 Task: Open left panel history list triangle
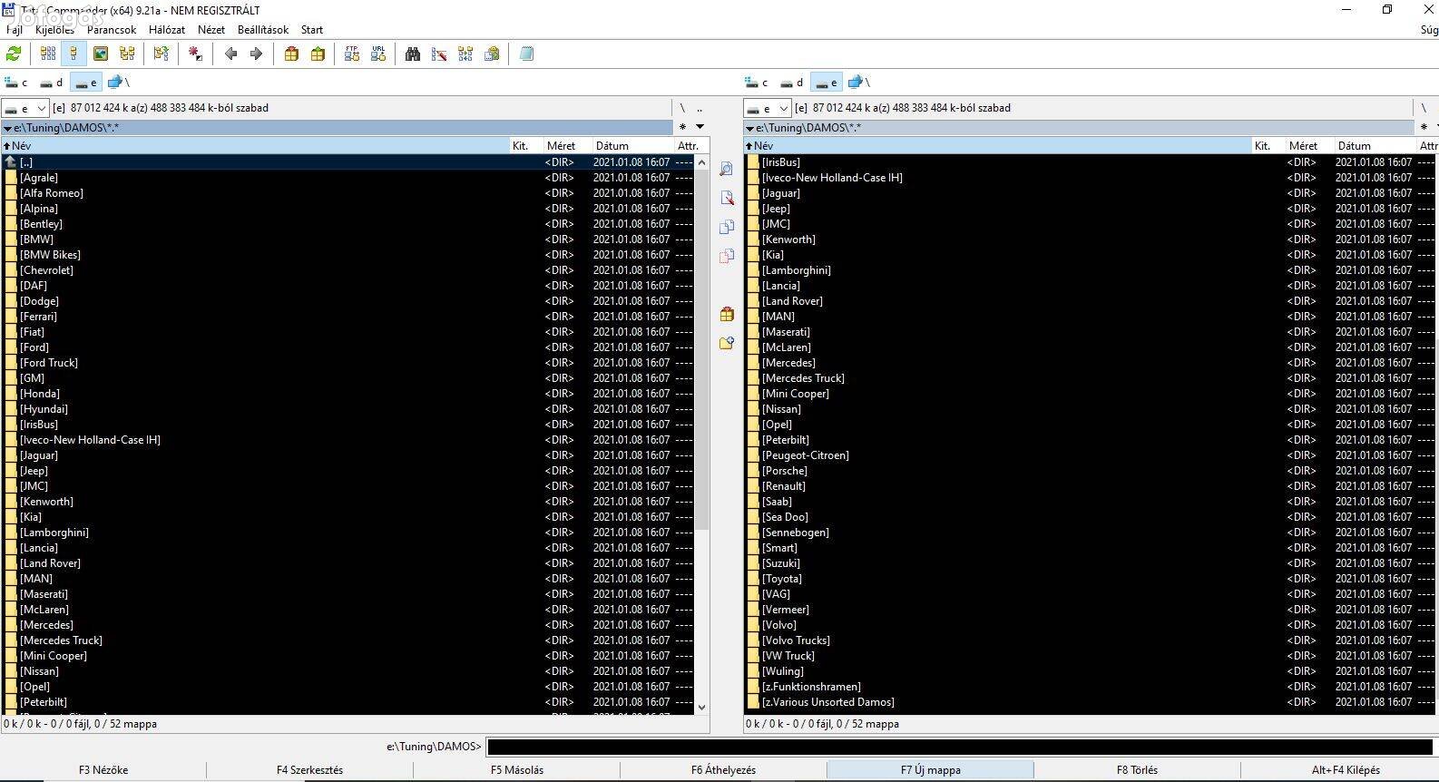(700, 127)
